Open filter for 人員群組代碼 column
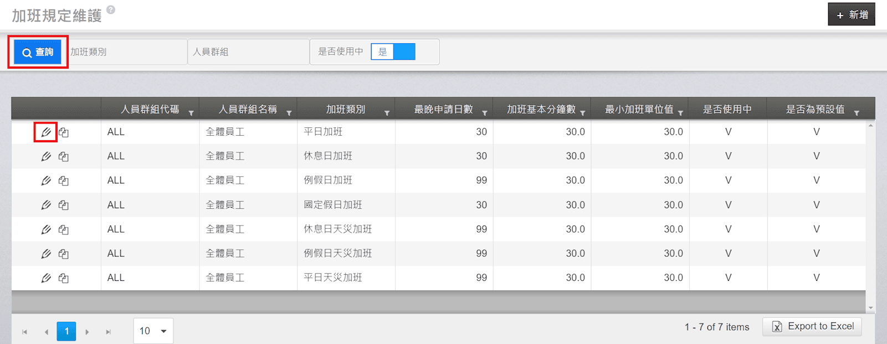 [x=191, y=113]
